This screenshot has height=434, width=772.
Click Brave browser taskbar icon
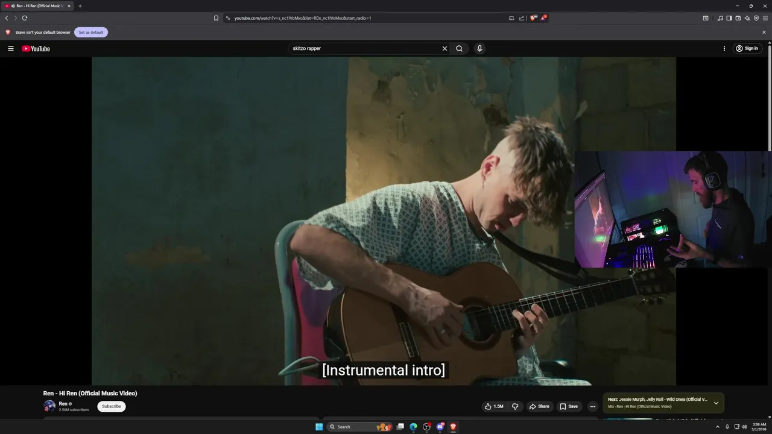click(x=453, y=427)
